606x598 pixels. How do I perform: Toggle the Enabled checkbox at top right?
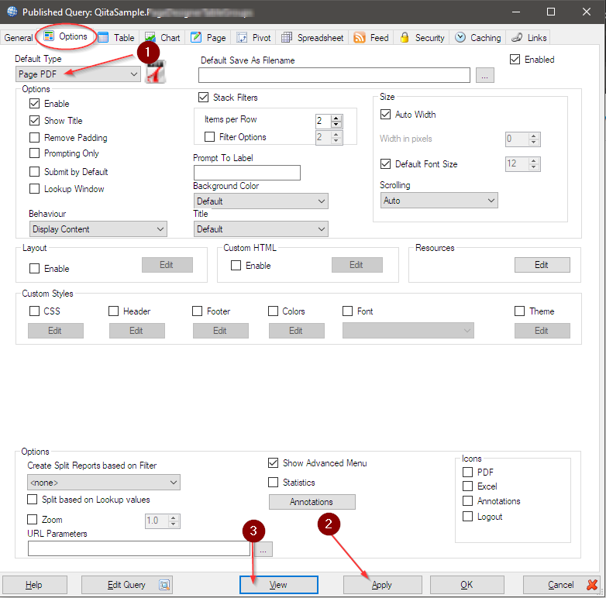click(x=515, y=60)
